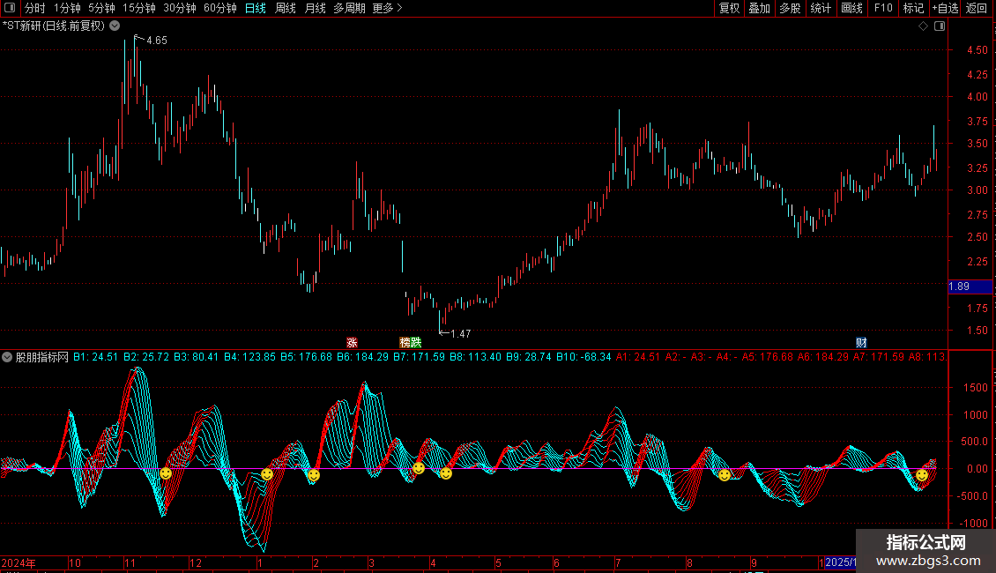Click the smiley signal in early April
The image size is (996, 573).
pyautogui.click(x=446, y=473)
